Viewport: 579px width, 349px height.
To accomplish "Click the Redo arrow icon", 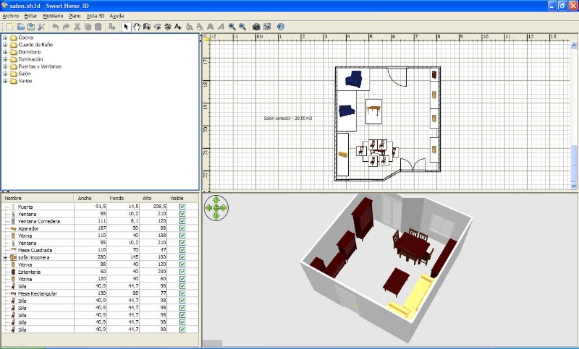I will [66, 27].
